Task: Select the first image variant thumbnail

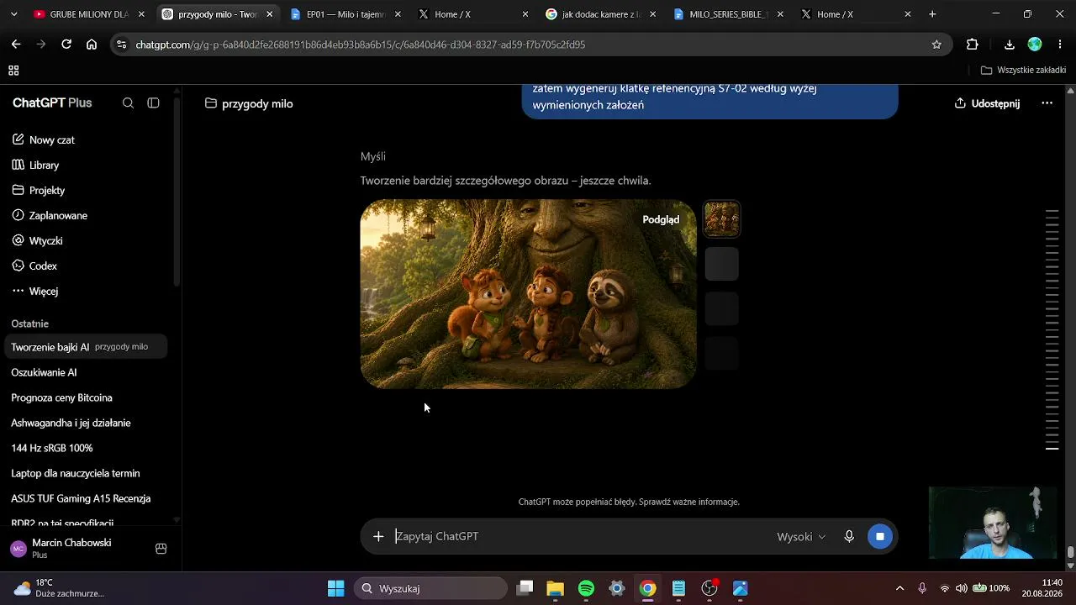Action: coord(721,219)
